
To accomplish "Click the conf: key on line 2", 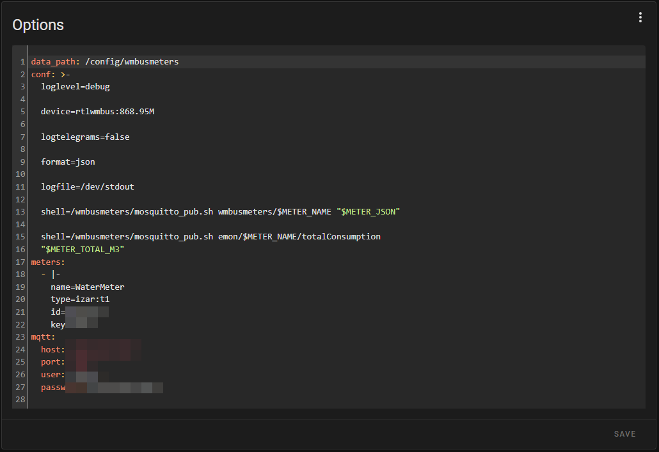I will (43, 74).
